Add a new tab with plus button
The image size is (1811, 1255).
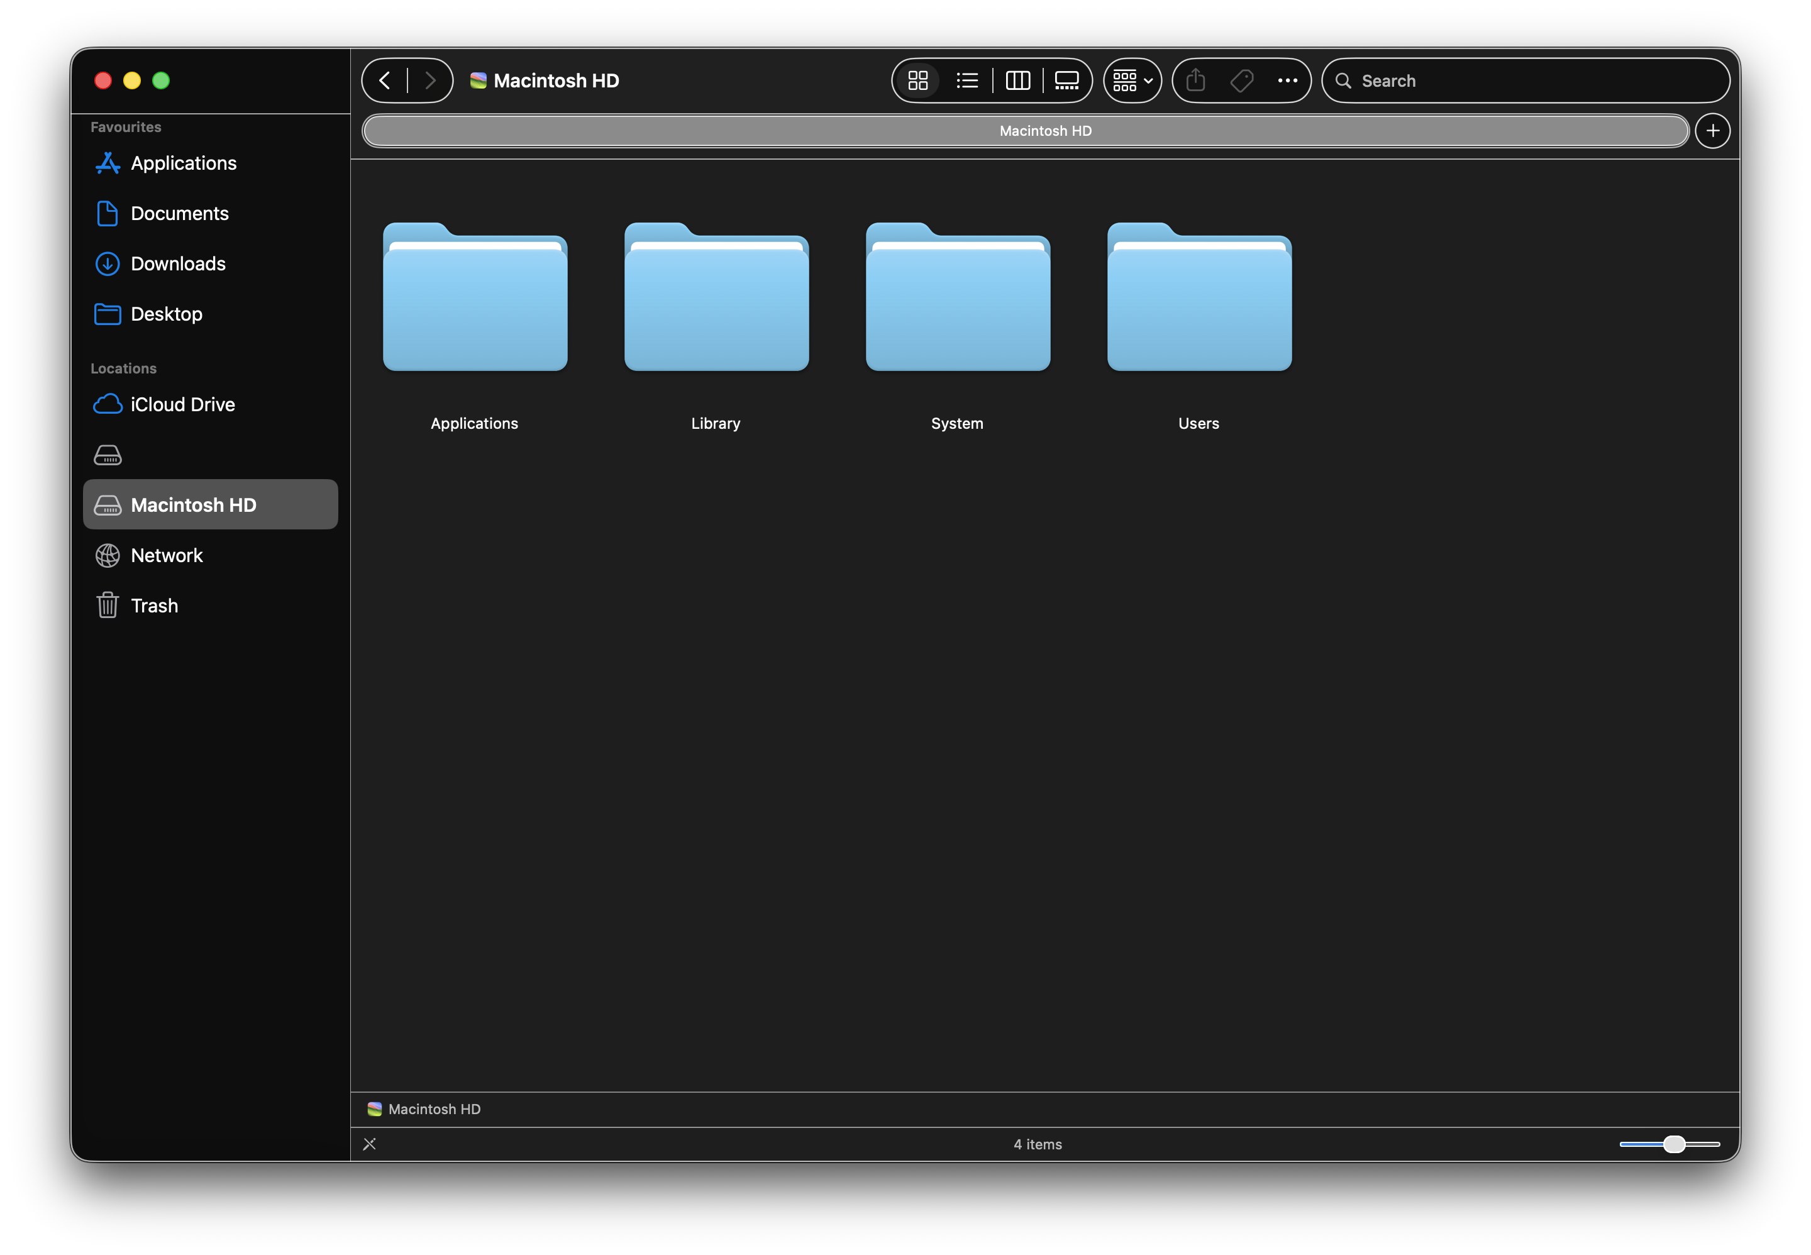click(x=1712, y=131)
